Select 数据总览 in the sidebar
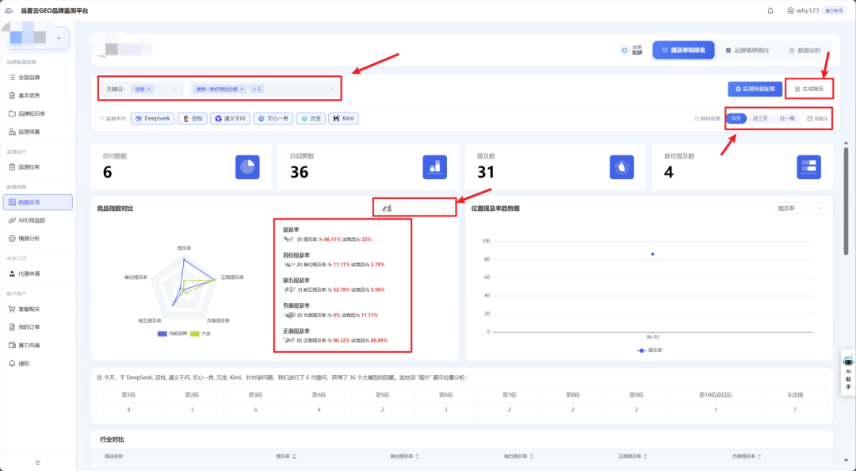This screenshot has height=471, width=856. pos(38,202)
